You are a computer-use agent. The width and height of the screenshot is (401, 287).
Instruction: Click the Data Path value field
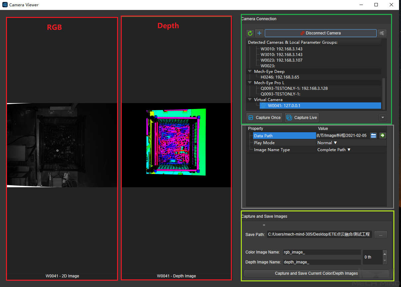tap(342, 136)
